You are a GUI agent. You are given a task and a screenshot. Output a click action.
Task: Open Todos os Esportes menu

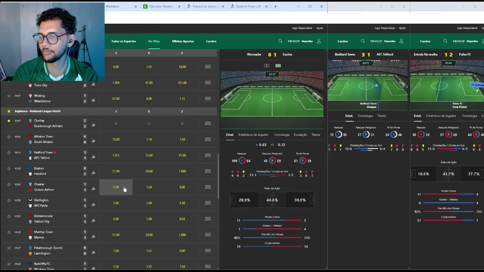[x=123, y=41]
